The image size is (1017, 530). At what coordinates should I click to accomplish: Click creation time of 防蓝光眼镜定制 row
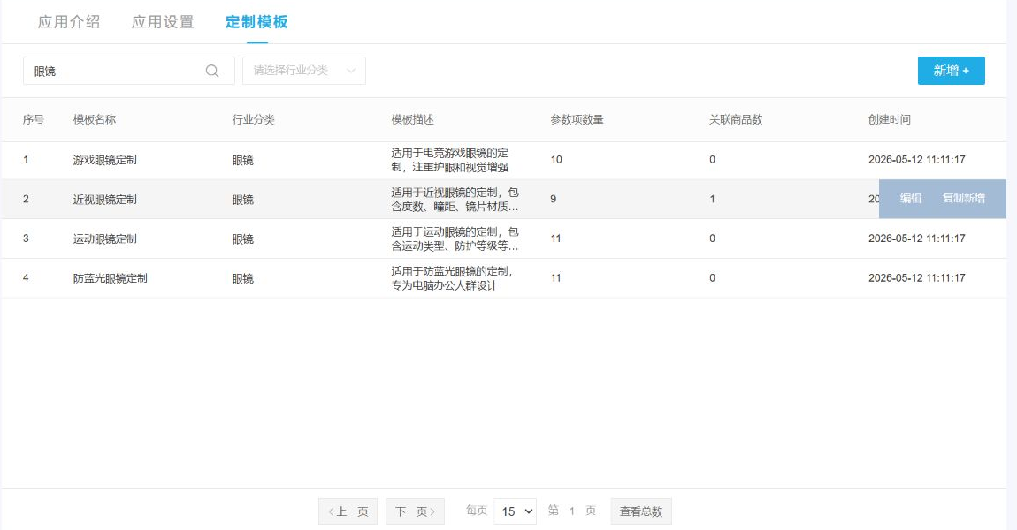coord(916,278)
